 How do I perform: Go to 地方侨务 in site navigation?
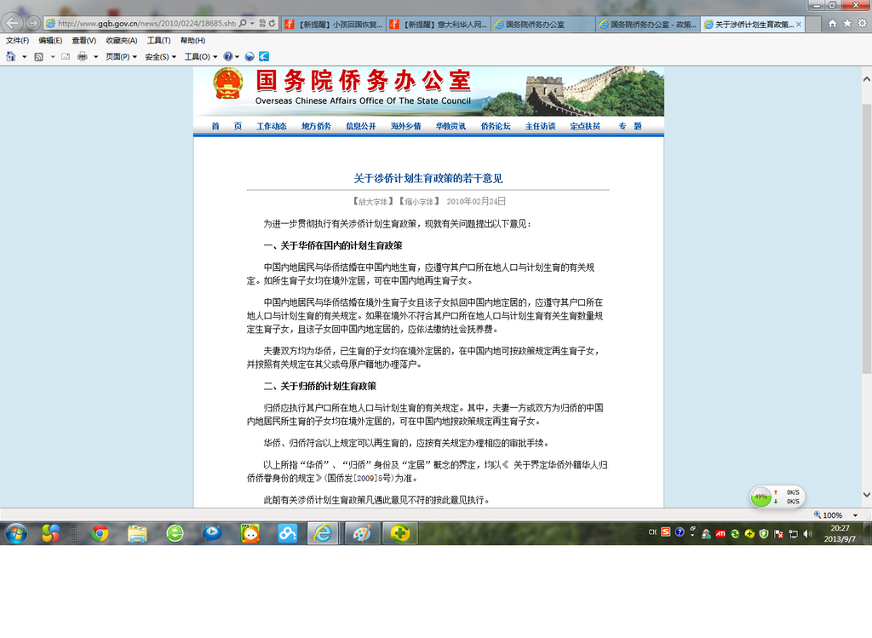pos(317,126)
